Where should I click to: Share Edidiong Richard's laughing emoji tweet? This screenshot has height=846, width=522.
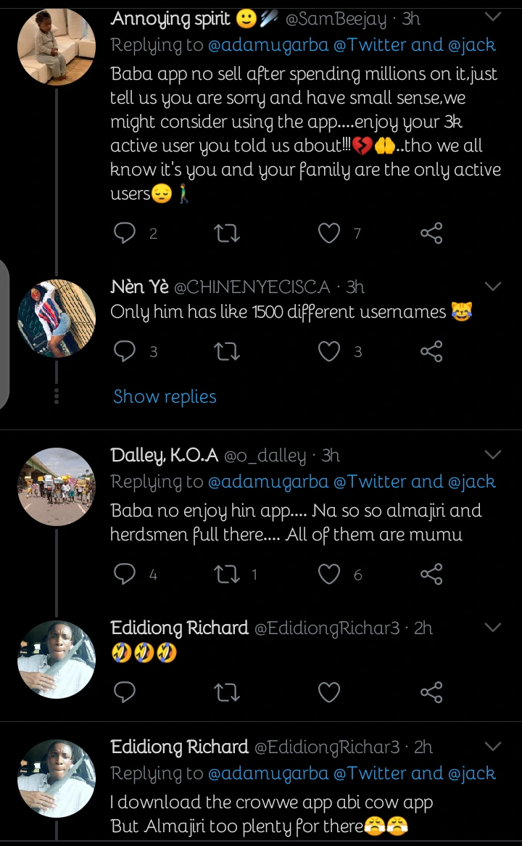tap(431, 692)
